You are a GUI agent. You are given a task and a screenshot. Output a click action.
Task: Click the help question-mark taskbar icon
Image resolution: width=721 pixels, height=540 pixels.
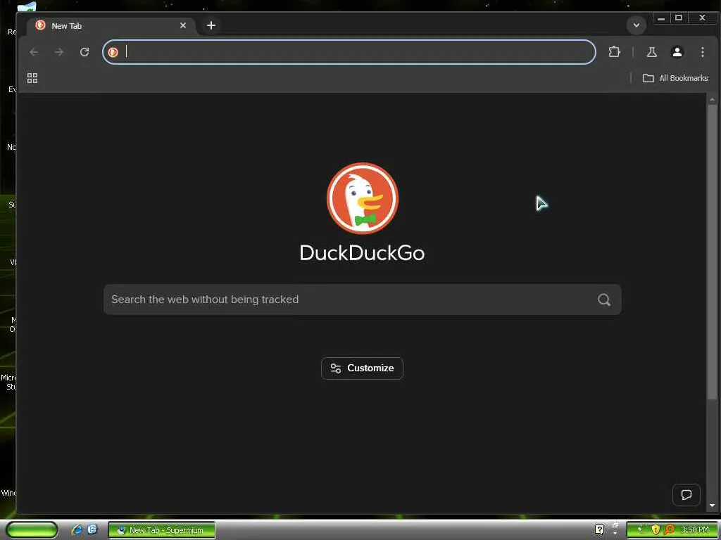600,530
